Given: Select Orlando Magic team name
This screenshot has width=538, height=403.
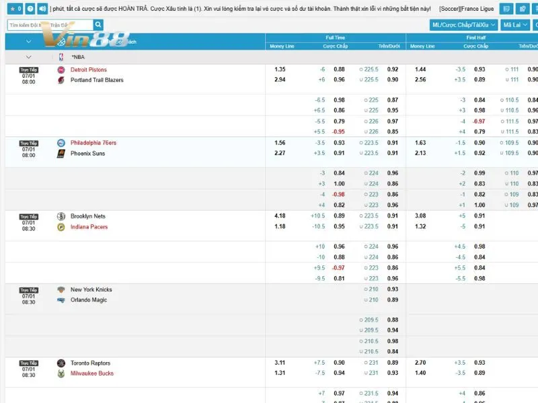Looking at the screenshot, I should 89,300.
